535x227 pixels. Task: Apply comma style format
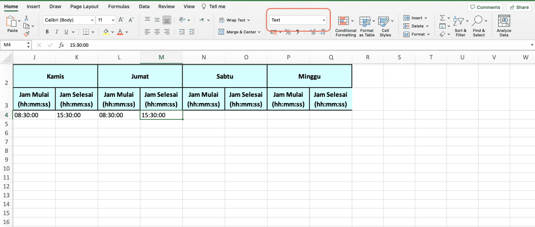tap(298, 32)
